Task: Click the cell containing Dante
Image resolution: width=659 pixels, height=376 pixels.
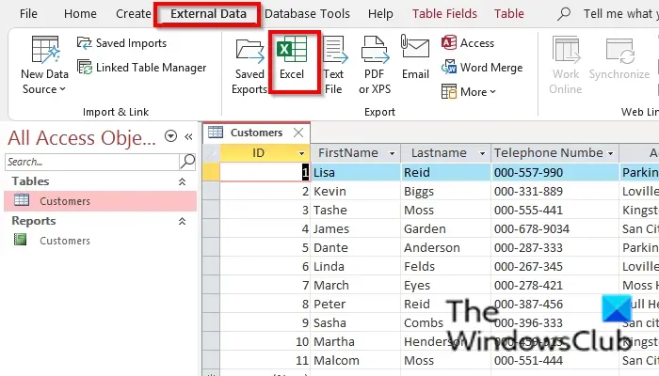Action: pos(356,247)
